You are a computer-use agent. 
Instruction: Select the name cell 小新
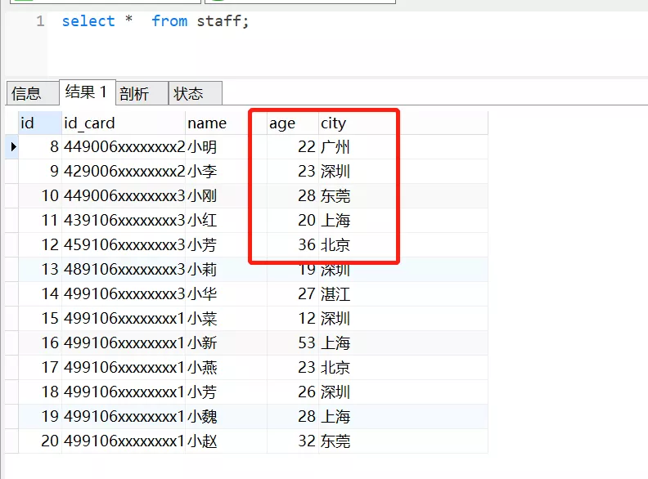click(x=226, y=342)
